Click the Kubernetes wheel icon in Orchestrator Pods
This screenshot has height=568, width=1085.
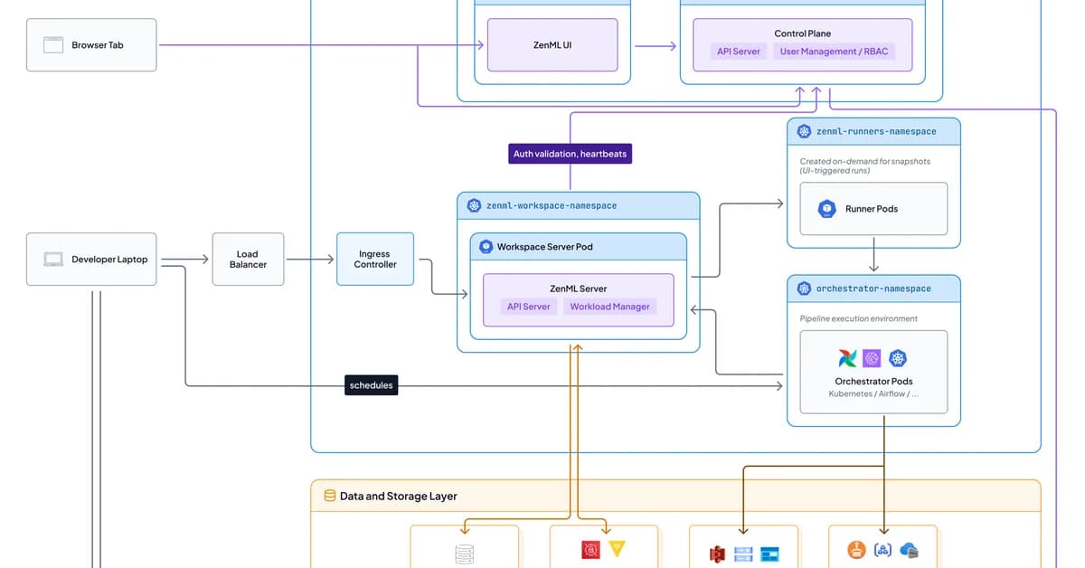[x=898, y=358]
